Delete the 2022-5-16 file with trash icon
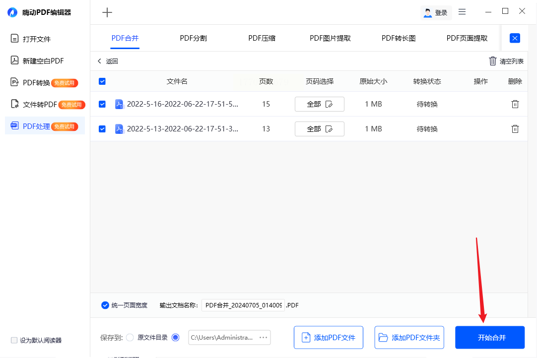 click(515, 104)
